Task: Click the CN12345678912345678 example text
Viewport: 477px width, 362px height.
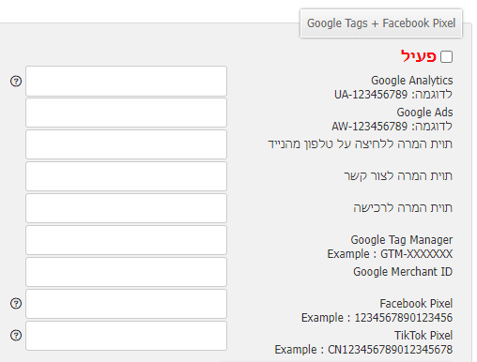Action: coord(391,350)
